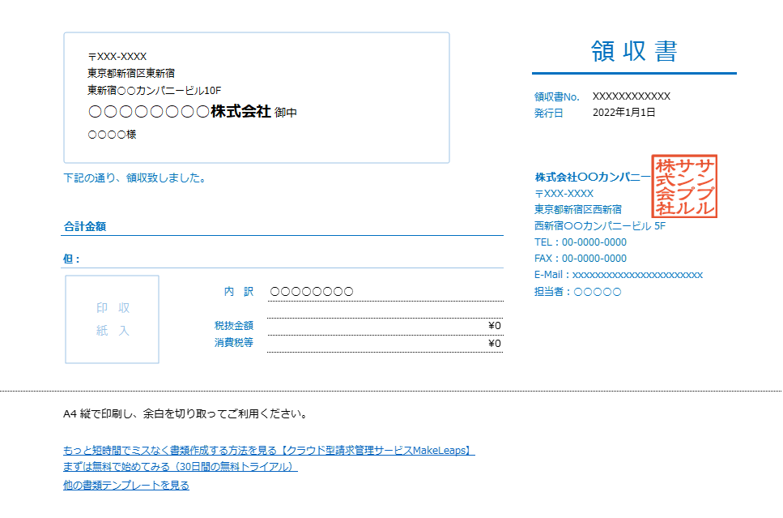Click the 但 proviso line
The width and height of the screenshot is (783, 518).
click(283, 259)
